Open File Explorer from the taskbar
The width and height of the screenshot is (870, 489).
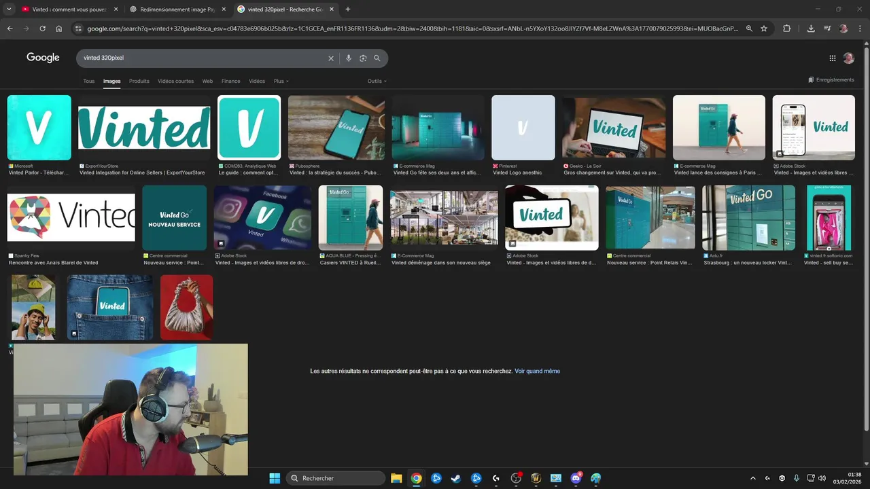pos(396,478)
